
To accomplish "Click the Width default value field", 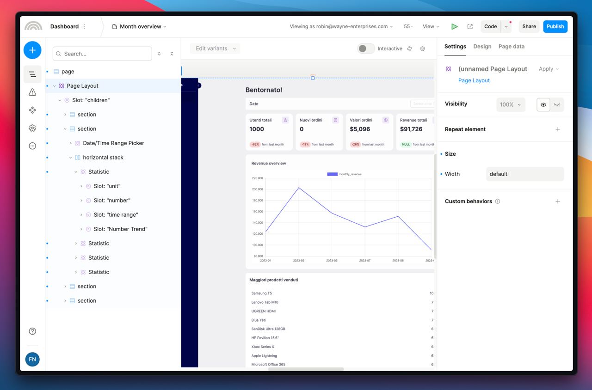I will click(525, 174).
